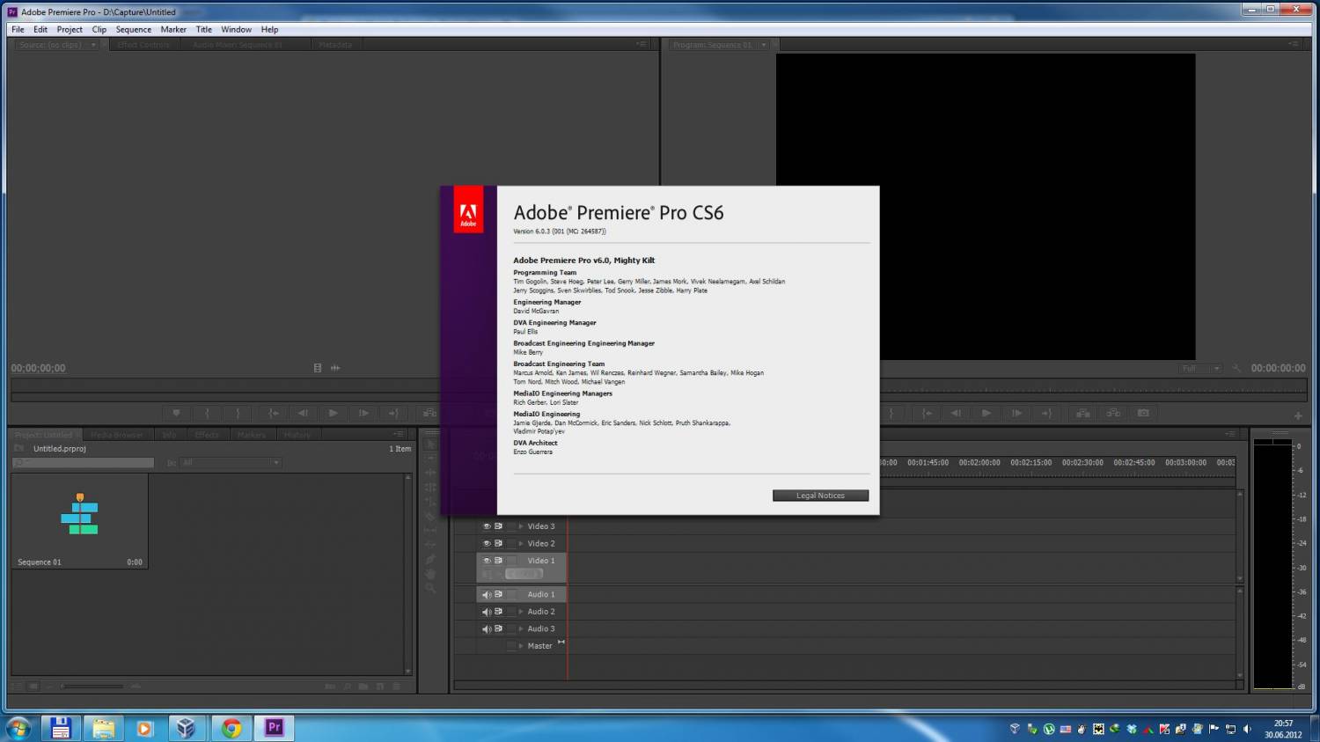Toggle Video 2 track eye icon
This screenshot has width=1320, height=742.
(x=486, y=544)
